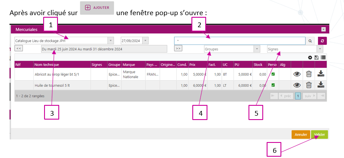Go to first page of results

tap(274, 96)
